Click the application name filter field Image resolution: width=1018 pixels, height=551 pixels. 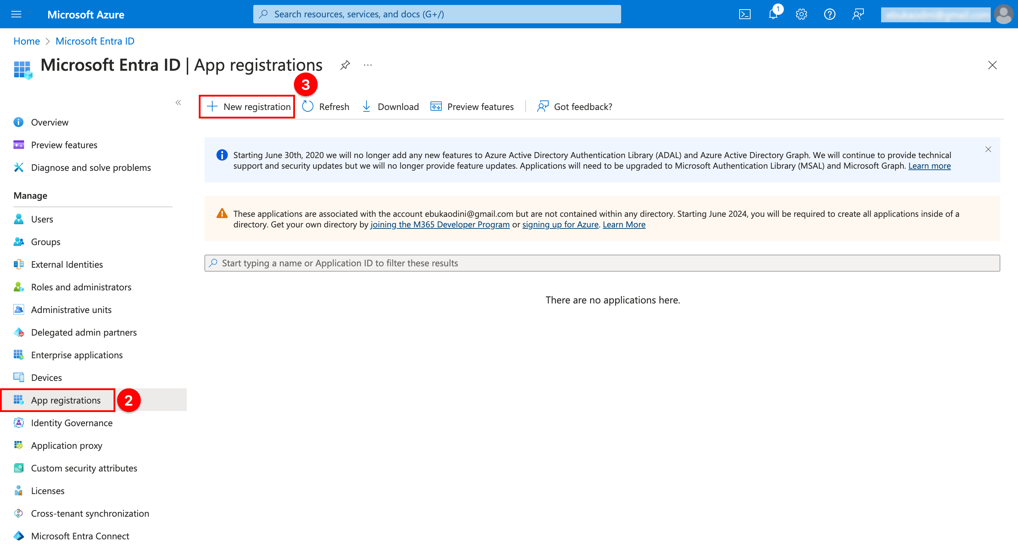click(x=602, y=263)
